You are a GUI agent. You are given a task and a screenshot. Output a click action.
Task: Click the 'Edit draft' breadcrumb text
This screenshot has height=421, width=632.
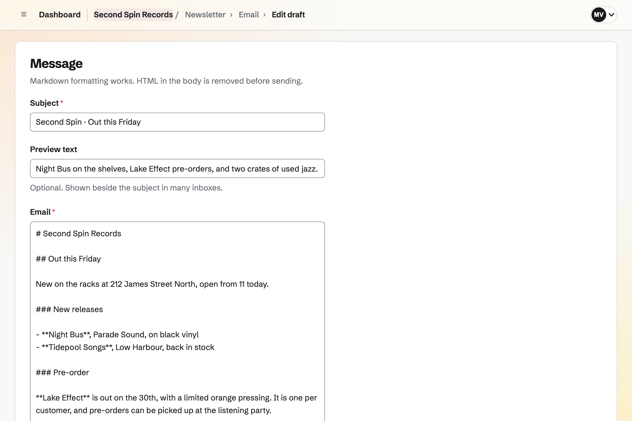pyautogui.click(x=288, y=14)
